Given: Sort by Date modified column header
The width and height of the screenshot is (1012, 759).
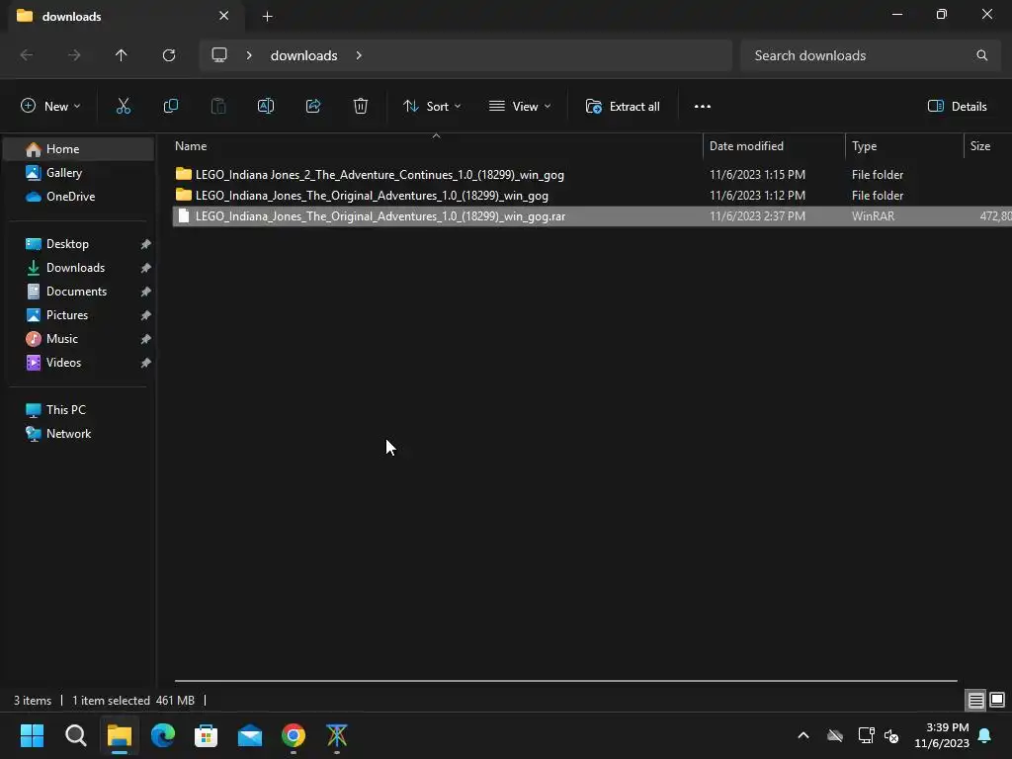Looking at the screenshot, I should pyautogui.click(x=774, y=146).
